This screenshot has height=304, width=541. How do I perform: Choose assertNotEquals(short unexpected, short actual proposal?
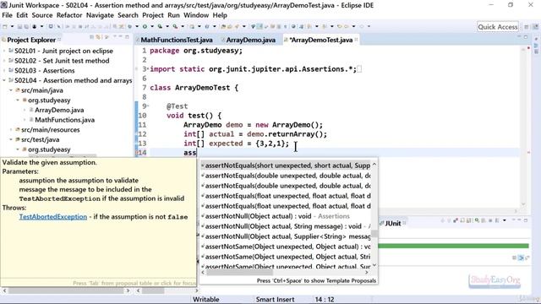point(286,166)
